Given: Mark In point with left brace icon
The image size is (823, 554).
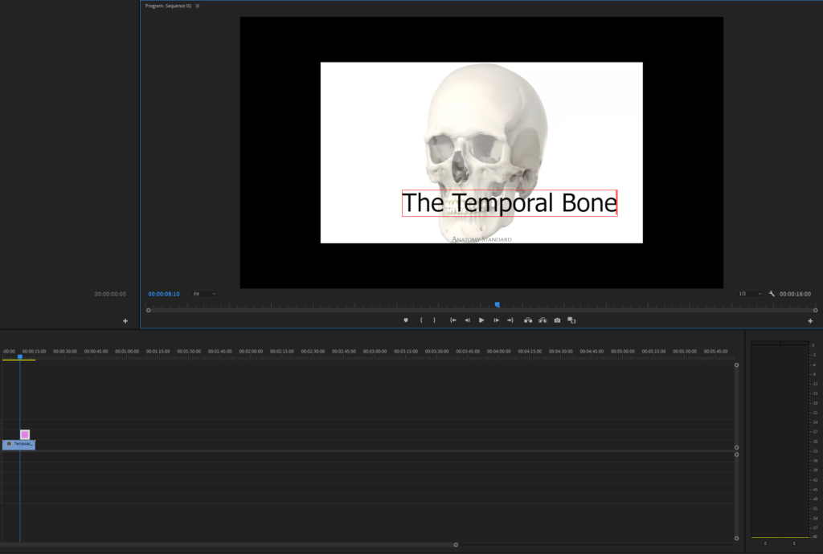Looking at the screenshot, I should click(x=421, y=320).
